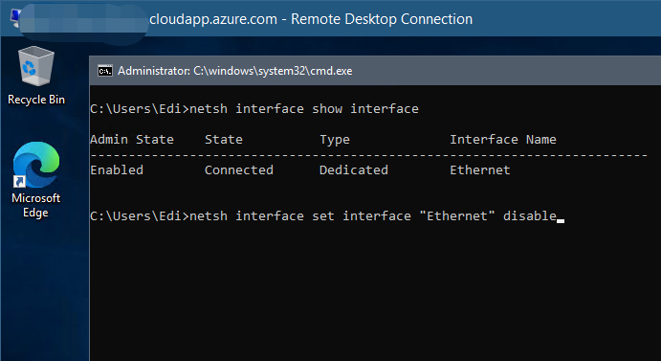Click the cmd.exe window title bar icon

click(x=105, y=71)
